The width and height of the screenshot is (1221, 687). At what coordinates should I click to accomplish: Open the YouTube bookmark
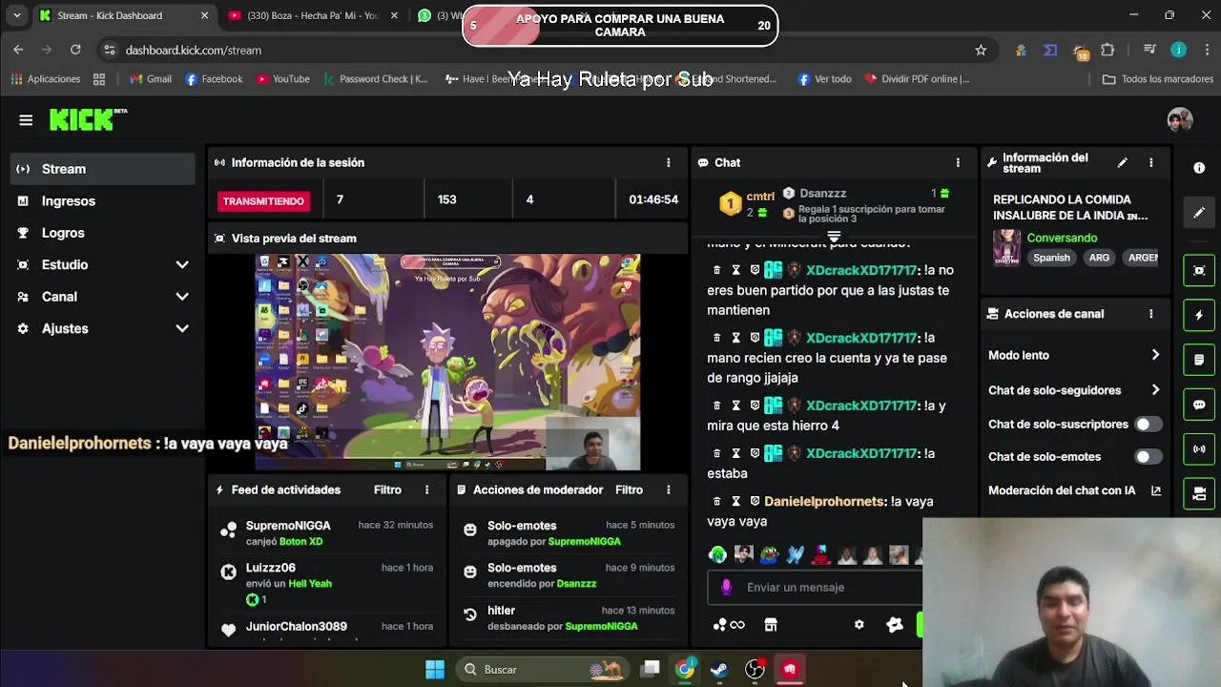click(282, 79)
